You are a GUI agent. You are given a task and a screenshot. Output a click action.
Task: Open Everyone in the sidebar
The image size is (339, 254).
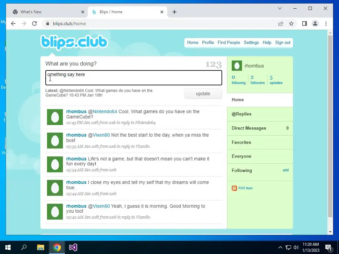[x=260, y=156]
